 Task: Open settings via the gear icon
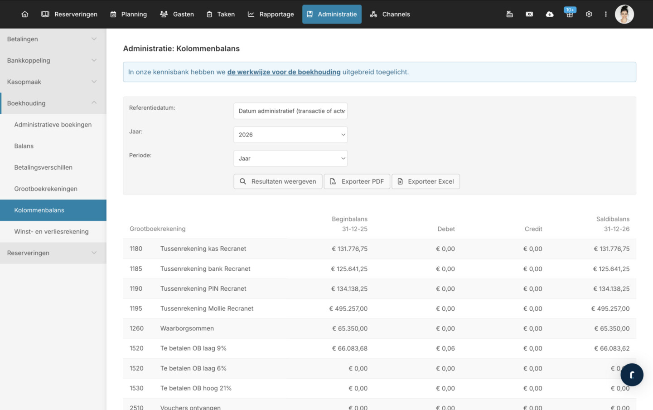click(x=589, y=14)
